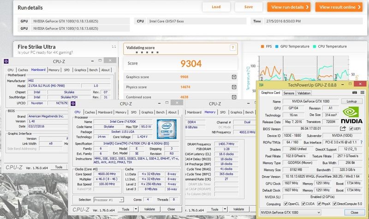Click the View result online button

click(x=339, y=7)
